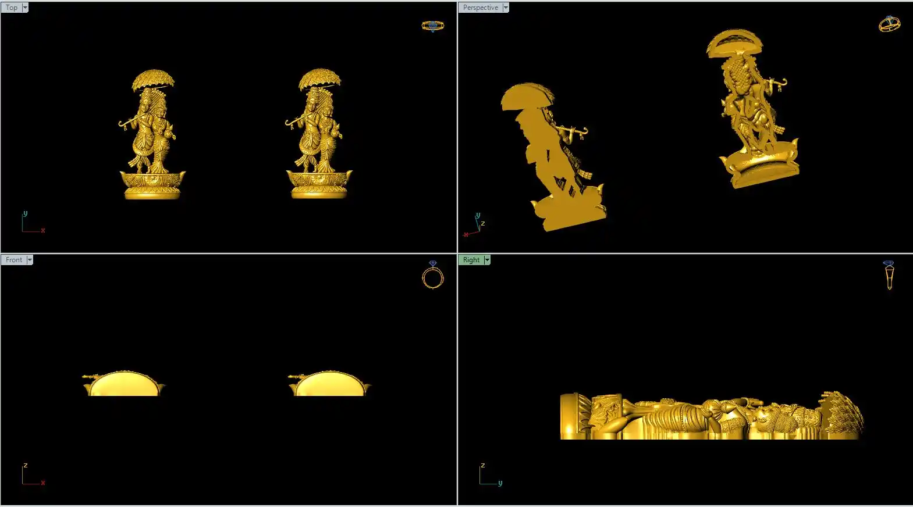Click the Perspective viewport title label
The width and height of the screenshot is (913, 507).
tap(480, 8)
